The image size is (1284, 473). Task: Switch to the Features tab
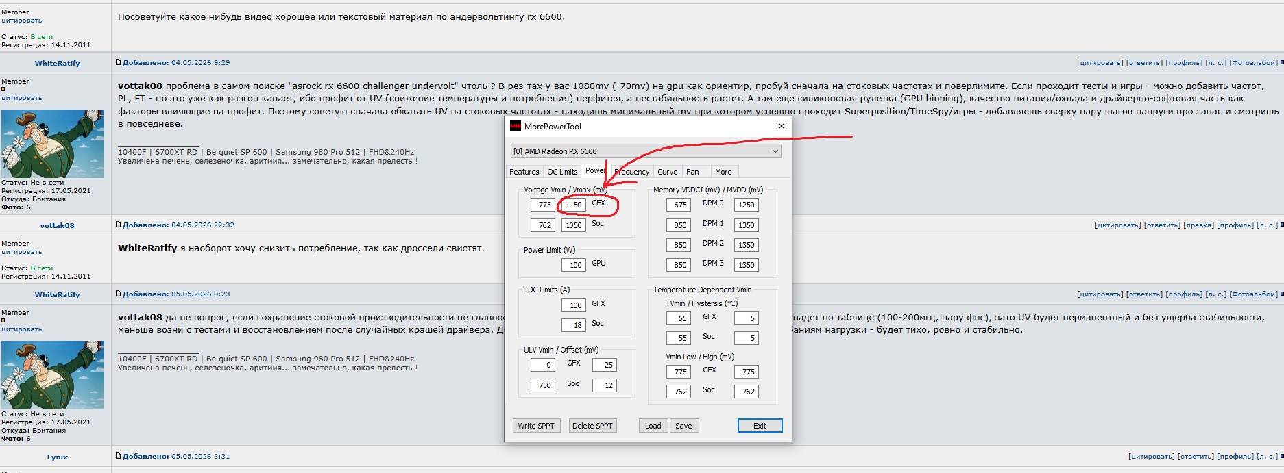(x=524, y=172)
